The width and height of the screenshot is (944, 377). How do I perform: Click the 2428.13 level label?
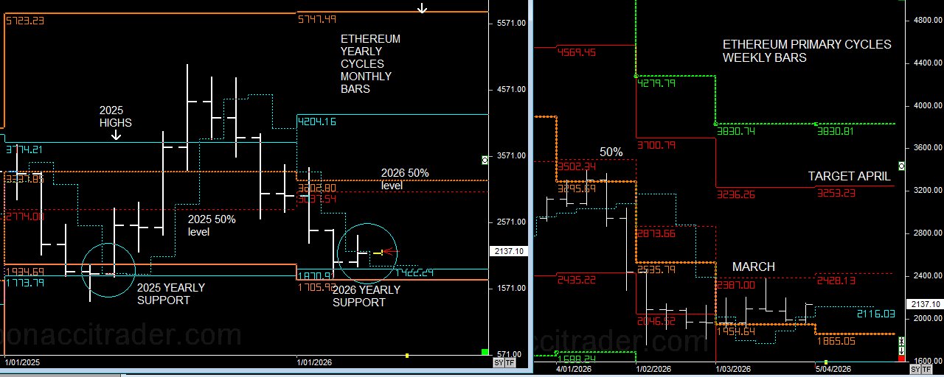pyautogui.click(x=836, y=280)
